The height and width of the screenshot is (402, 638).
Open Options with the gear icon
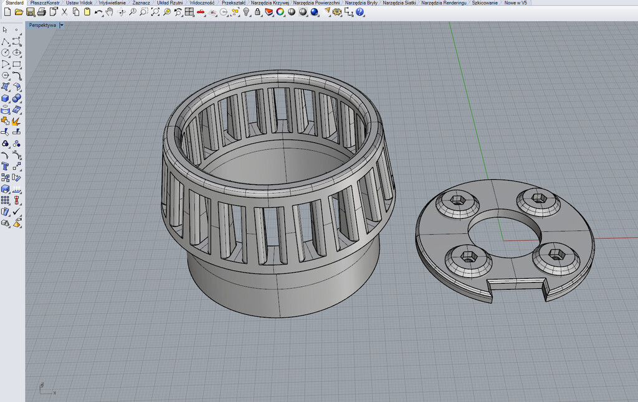[337, 12]
